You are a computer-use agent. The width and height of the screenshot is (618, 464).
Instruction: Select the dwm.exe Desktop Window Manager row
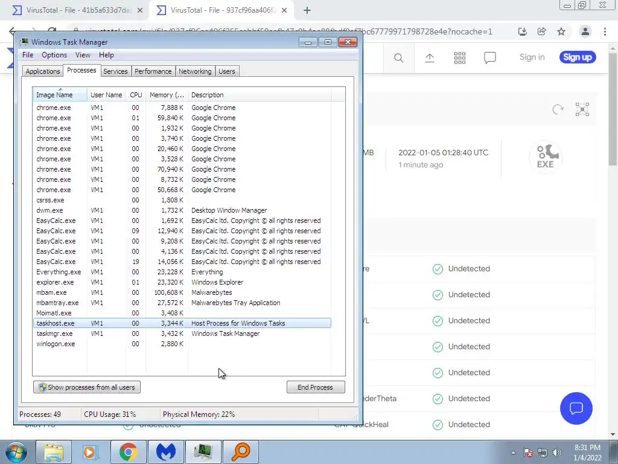182,210
